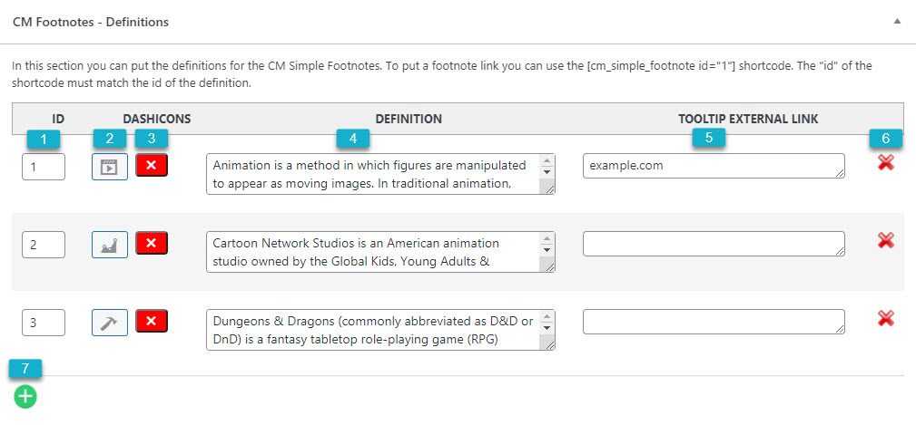Click the Dungeons & Dragons definition text area
This screenshot has width=916, height=425.
coord(381,330)
